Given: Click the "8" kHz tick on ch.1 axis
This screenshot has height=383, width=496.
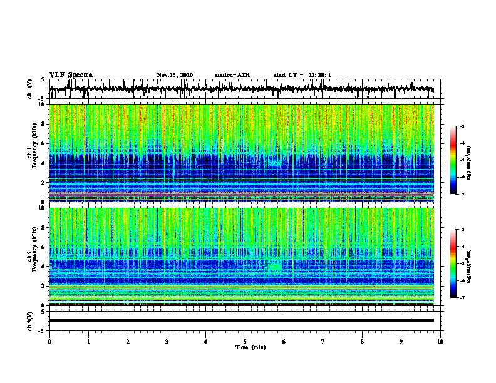Looking at the screenshot, I should (43, 124).
